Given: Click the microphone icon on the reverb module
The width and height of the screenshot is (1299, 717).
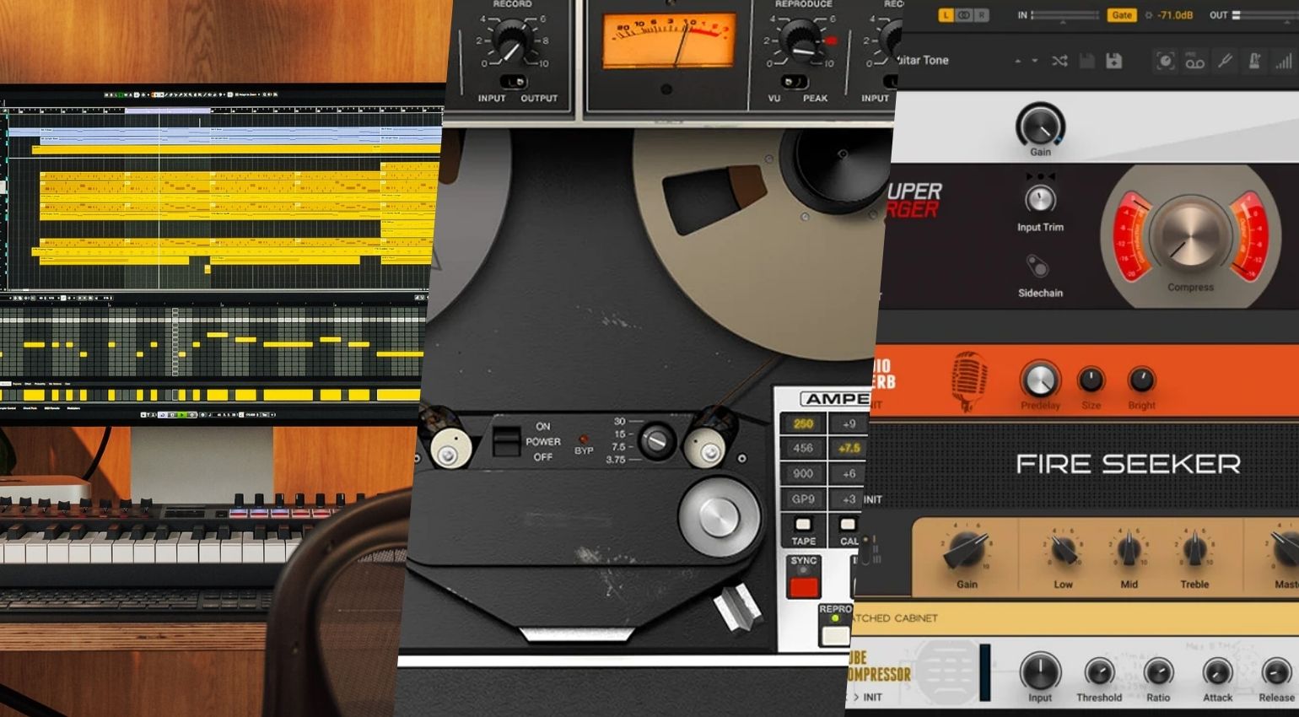Looking at the screenshot, I should click(x=968, y=380).
